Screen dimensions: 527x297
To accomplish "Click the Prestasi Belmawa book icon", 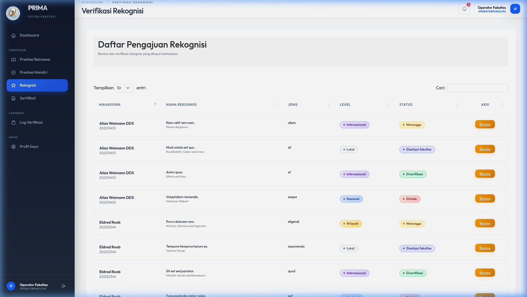I will [13, 60].
